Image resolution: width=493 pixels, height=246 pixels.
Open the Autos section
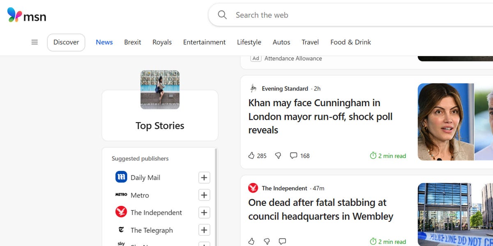(x=281, y=42)
